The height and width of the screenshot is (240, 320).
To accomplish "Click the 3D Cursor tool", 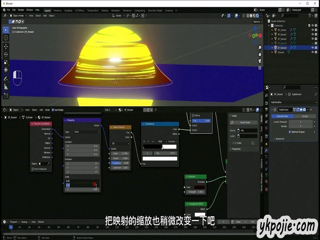I will tap(6, 38).
